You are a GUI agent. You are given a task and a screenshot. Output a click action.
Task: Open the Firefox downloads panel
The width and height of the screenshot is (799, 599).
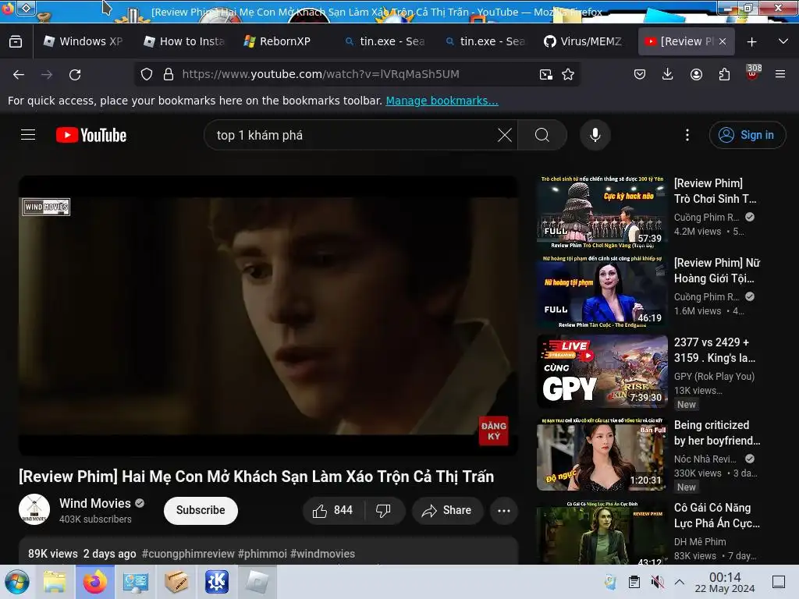(x=668, y=74)
